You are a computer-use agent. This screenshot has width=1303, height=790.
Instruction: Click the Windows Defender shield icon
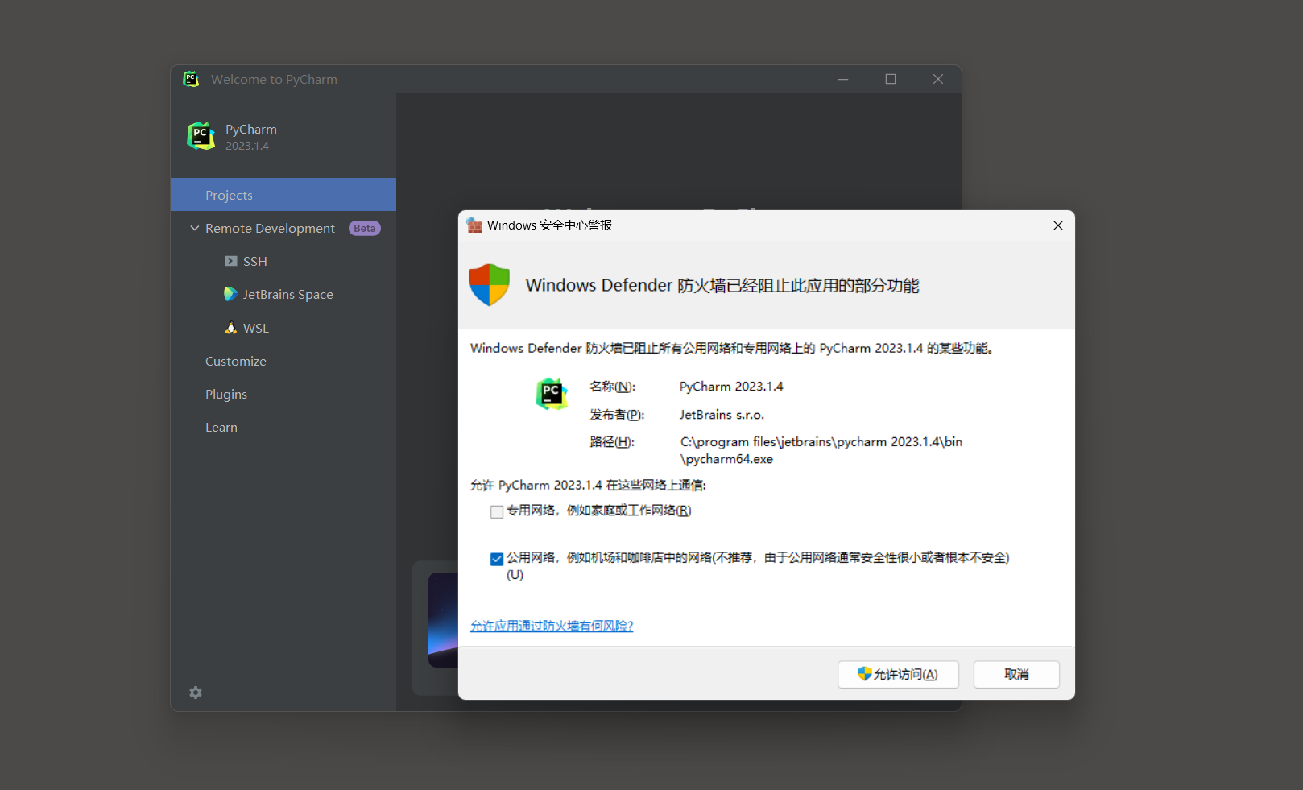pyautogui.click(x=490, y=285)
